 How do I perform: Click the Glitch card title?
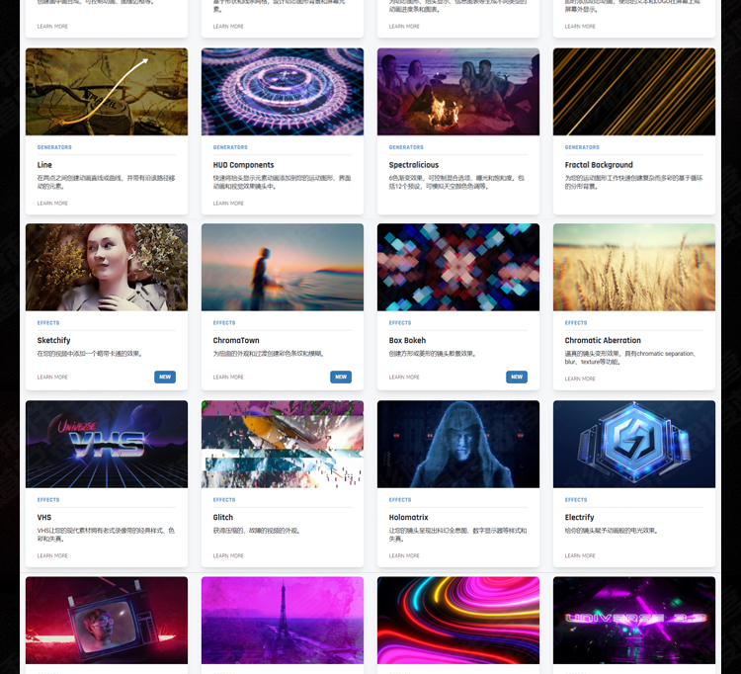pyautogui.click(x=223, y=518)
